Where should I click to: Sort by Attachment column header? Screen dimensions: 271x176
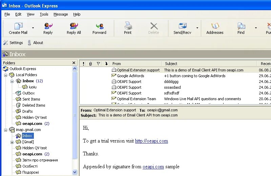[90, 64]
